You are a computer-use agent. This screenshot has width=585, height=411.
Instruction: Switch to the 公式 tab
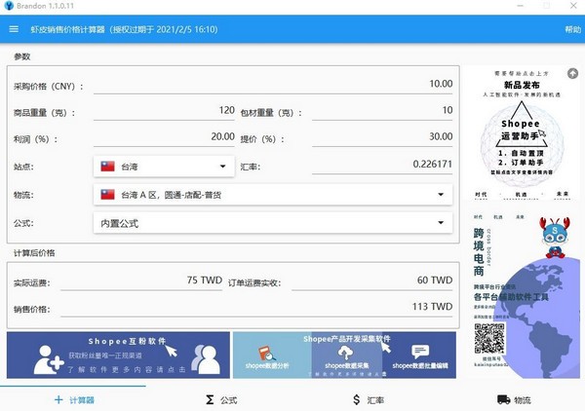[x=221, y=399]
